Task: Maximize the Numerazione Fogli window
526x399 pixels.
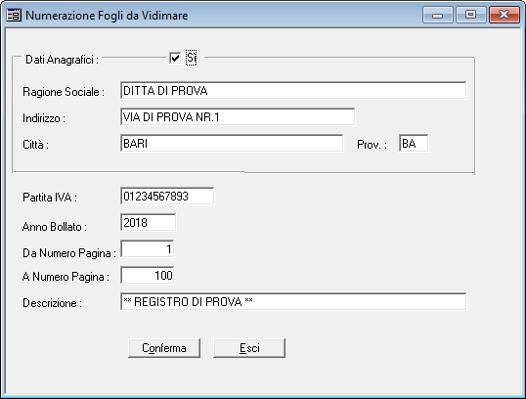Action: pyautogui.click(x=470, y=15)
